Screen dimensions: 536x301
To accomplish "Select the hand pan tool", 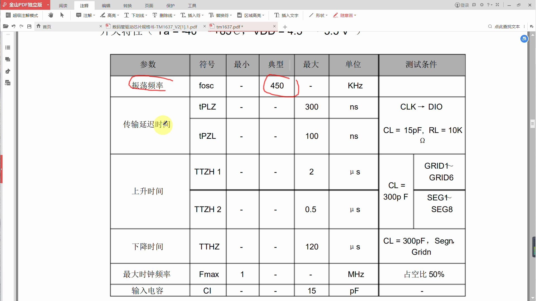I will click(x=51, y=15).
